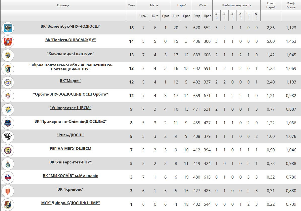The width and height of the screenshot is (301, 211).
Task: Open the ВК"Полісся-ОШВСМ-ЖДУ" team page
Action: 71,40
